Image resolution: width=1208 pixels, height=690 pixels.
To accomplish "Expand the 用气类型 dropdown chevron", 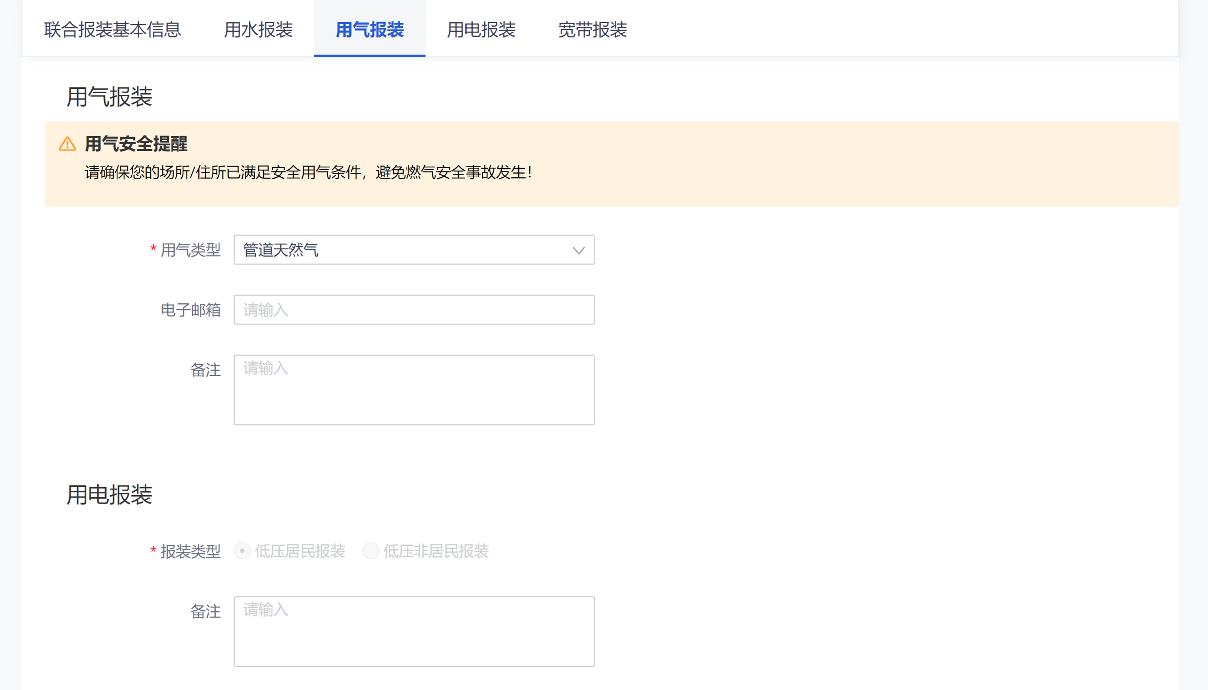I will 578,250.
